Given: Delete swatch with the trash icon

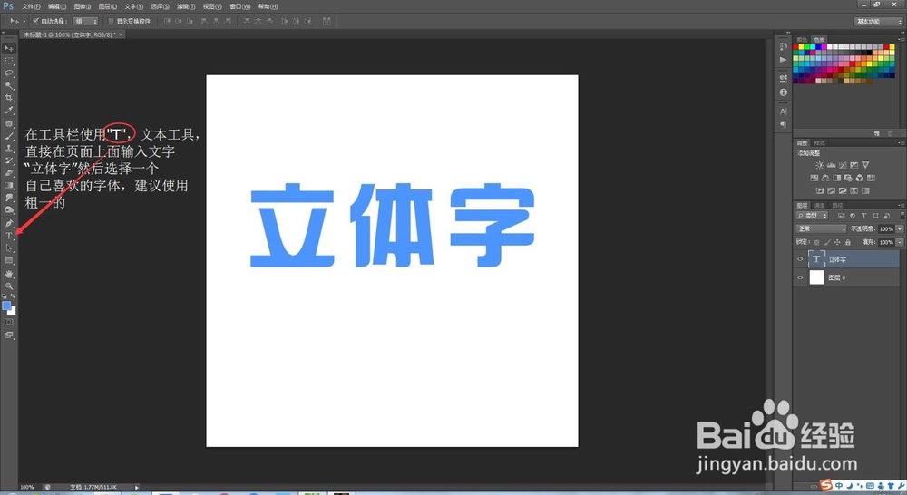Looking at the screenshot, I should [891, 133].
